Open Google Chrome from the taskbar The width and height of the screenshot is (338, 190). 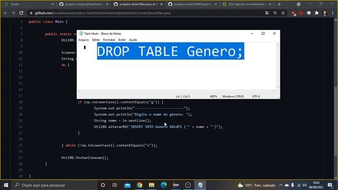(x=139, y=185)
